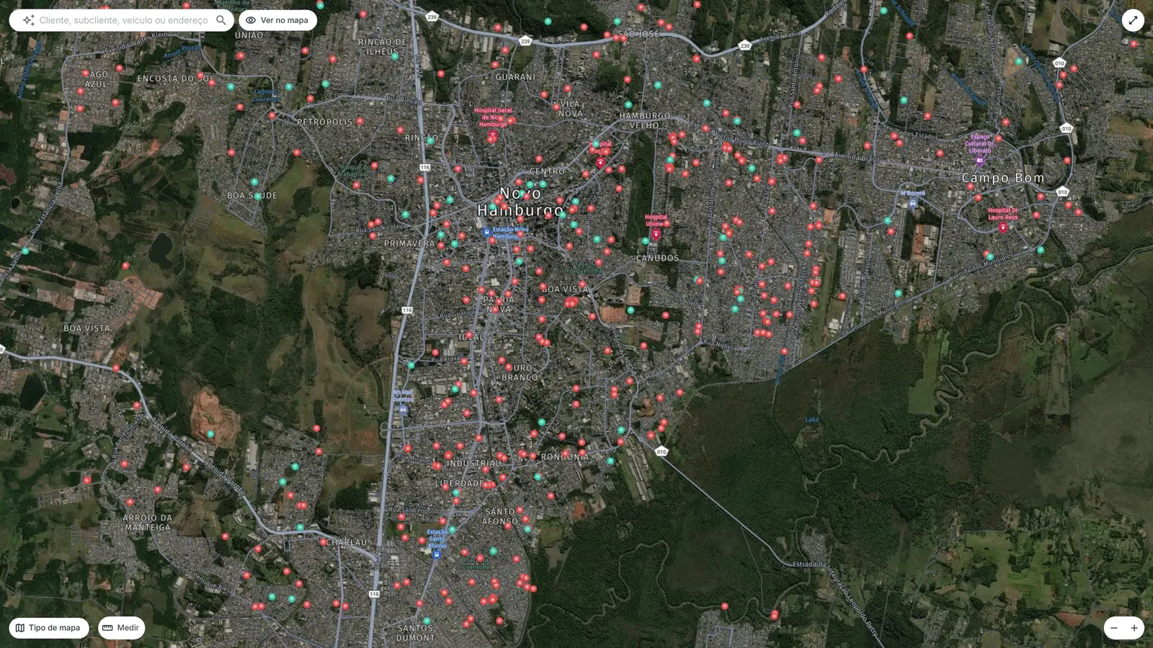
Task: Click the Canudos neighborhood label
Action: 657,258
